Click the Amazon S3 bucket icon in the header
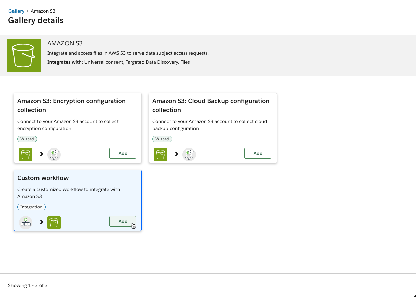This screenshot has height=297, width=416. [x=23, y=55]
